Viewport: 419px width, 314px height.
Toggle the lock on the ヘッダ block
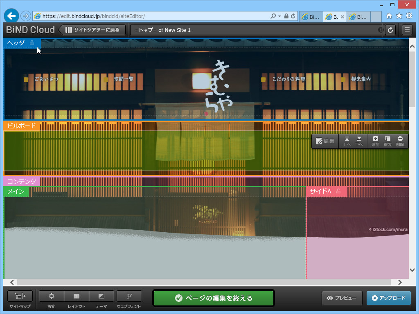pyautogui.click(x=32, y=43)
